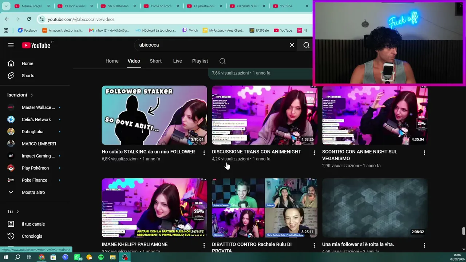View site information icon in address bar
The height and width of the screenshot is (262, 466).
click(x=42, y=19)
